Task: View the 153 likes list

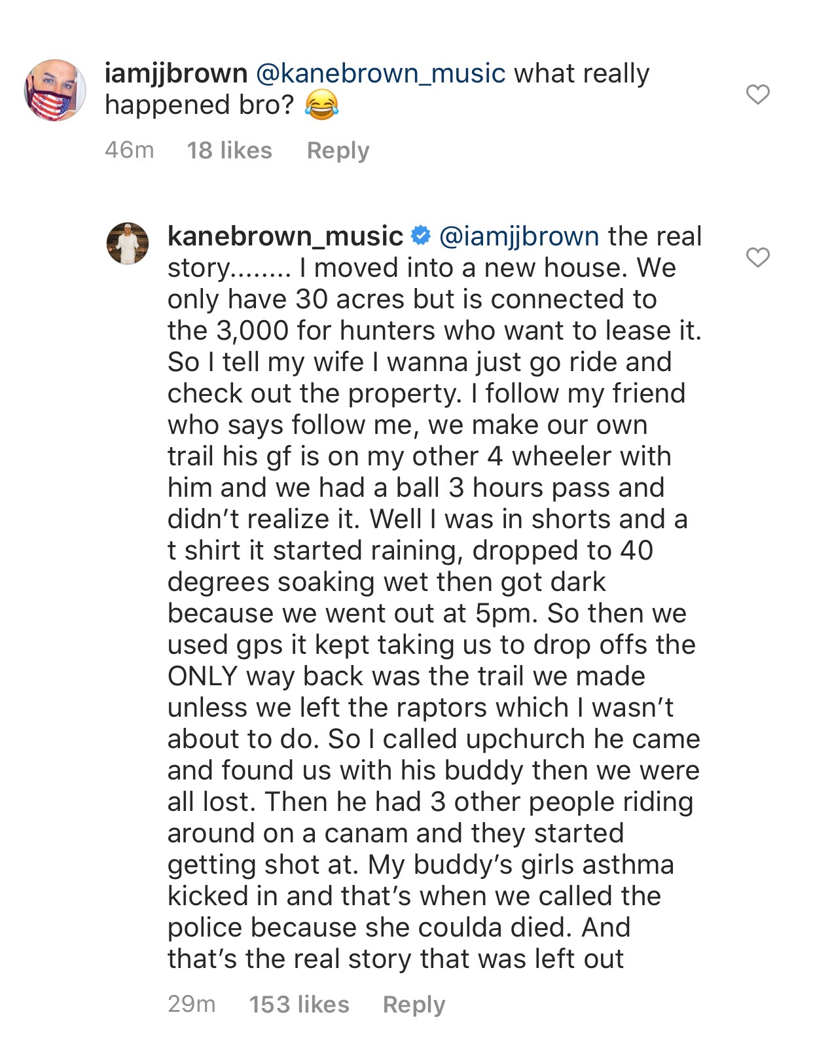Action: point(299,1004)
